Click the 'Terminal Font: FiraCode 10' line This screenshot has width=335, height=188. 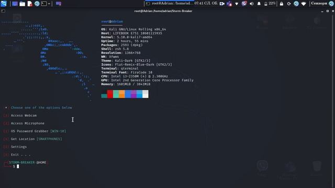tap(127, 72)
